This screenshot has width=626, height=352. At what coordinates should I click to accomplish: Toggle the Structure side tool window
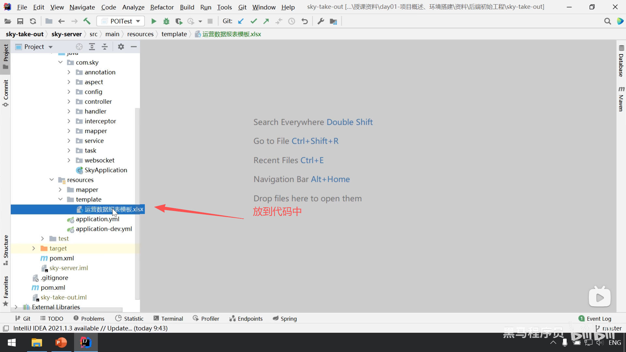pos(6,250)
